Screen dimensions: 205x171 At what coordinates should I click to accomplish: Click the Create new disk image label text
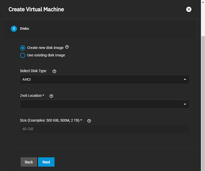click(x=45, y=48)
